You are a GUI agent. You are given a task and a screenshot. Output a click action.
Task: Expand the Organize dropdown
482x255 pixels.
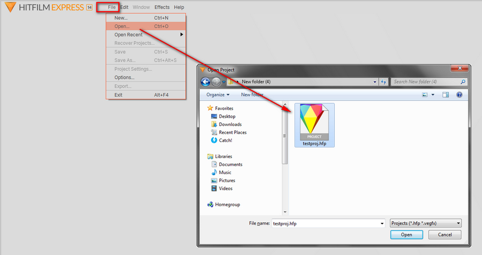coord(217,95)
